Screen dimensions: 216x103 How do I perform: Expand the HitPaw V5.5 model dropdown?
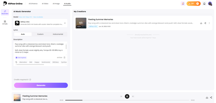click(x=40, y=23)
